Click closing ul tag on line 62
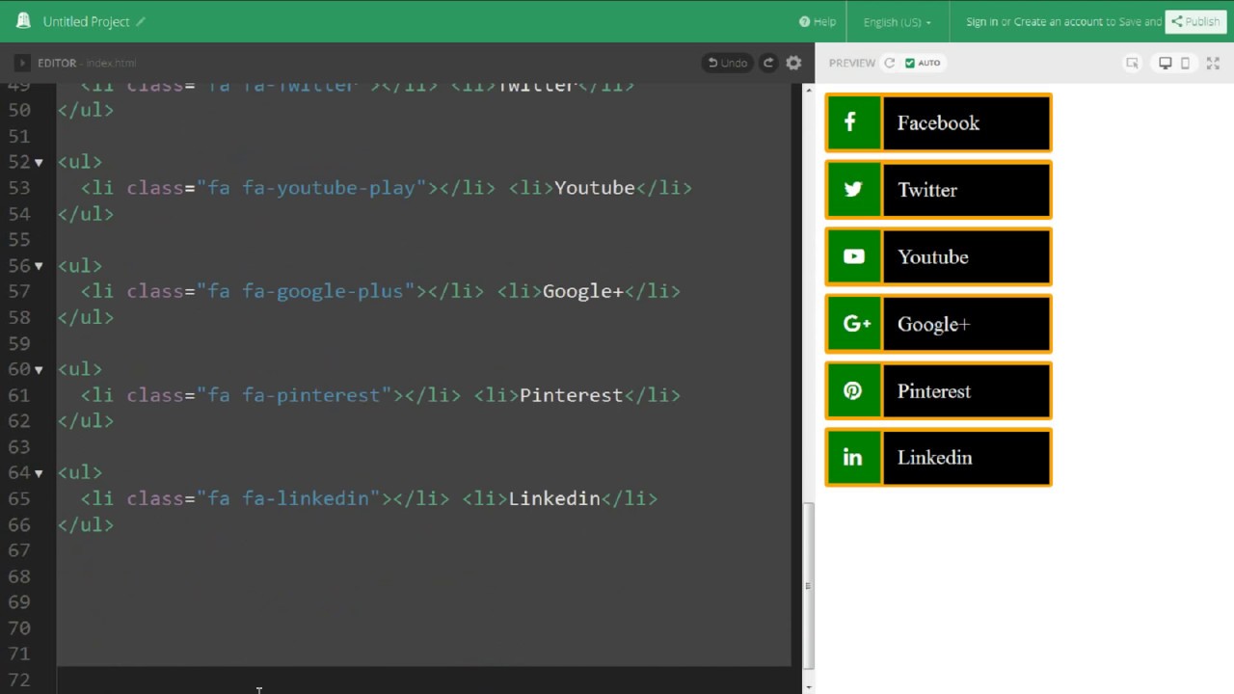This screenshot has height=694, width=1234. (86, 421)
